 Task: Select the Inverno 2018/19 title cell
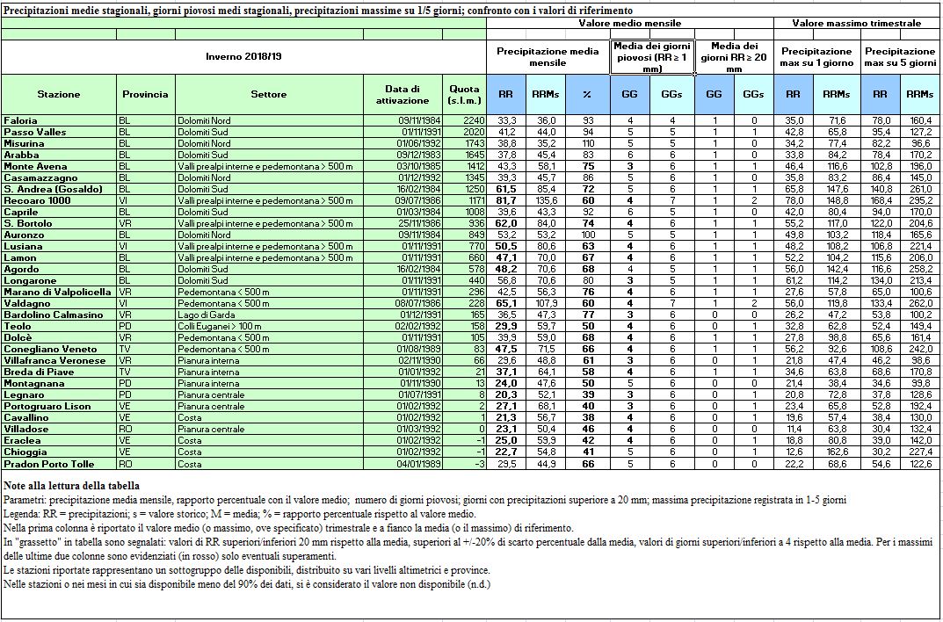click(243, 57)
